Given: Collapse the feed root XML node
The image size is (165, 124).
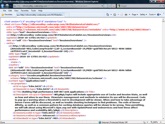Looking at the screenshot, I should click(x=2, y=24).
